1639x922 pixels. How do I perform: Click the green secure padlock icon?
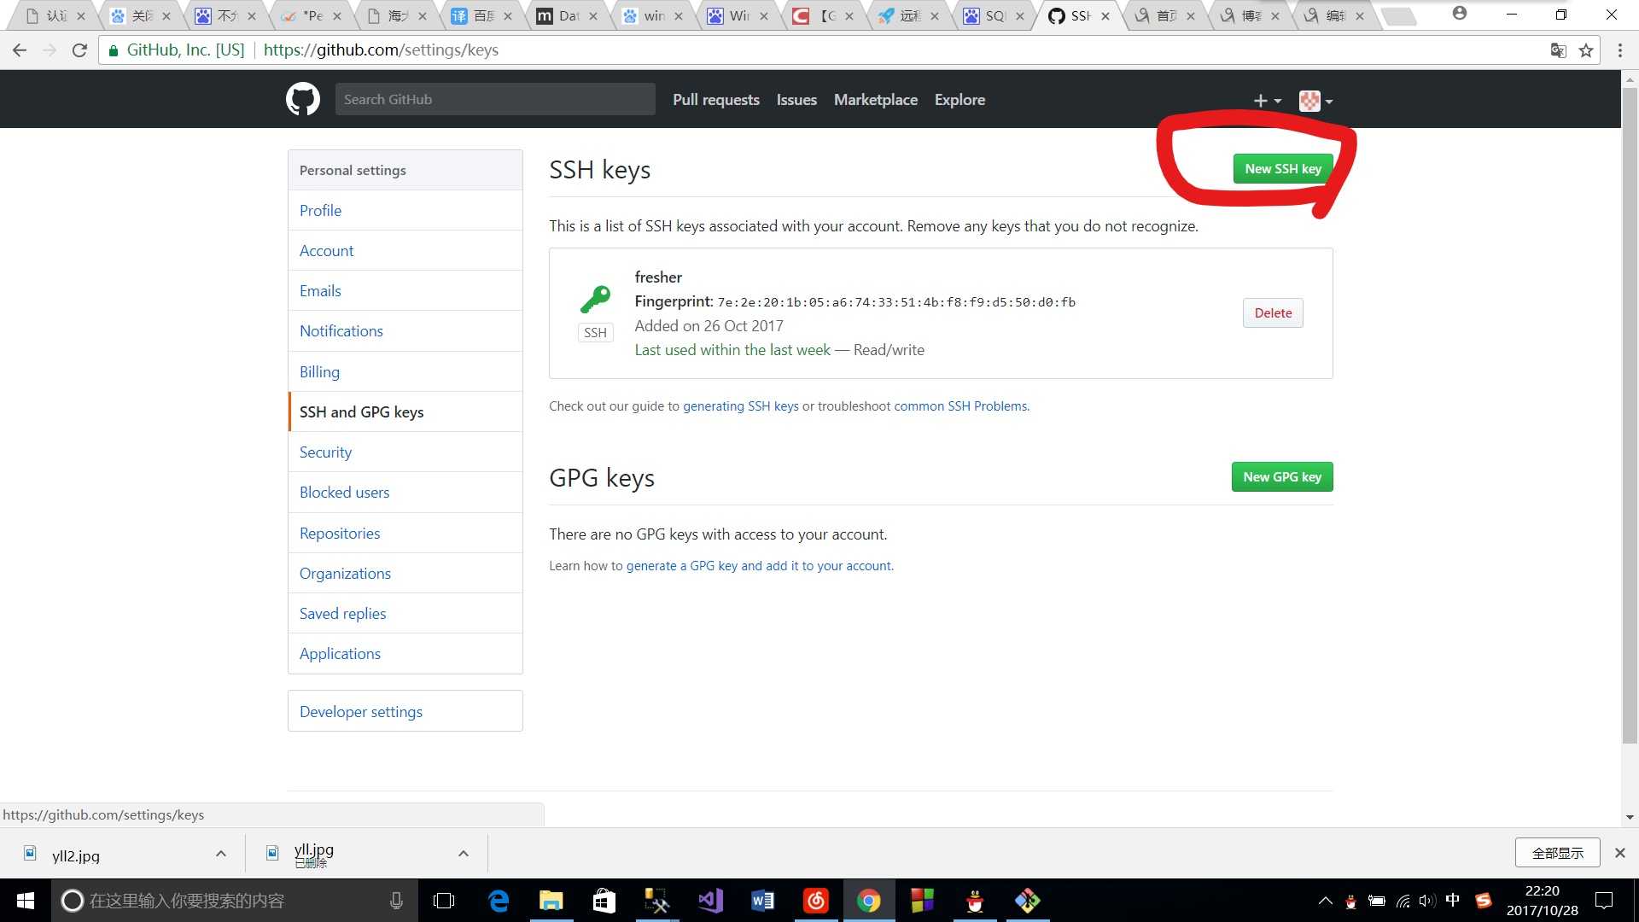pyautogui.click(x=113, y=50)
